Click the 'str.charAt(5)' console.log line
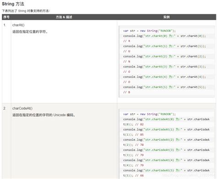This screenshot has height=179, width=217. pos(164,87)
